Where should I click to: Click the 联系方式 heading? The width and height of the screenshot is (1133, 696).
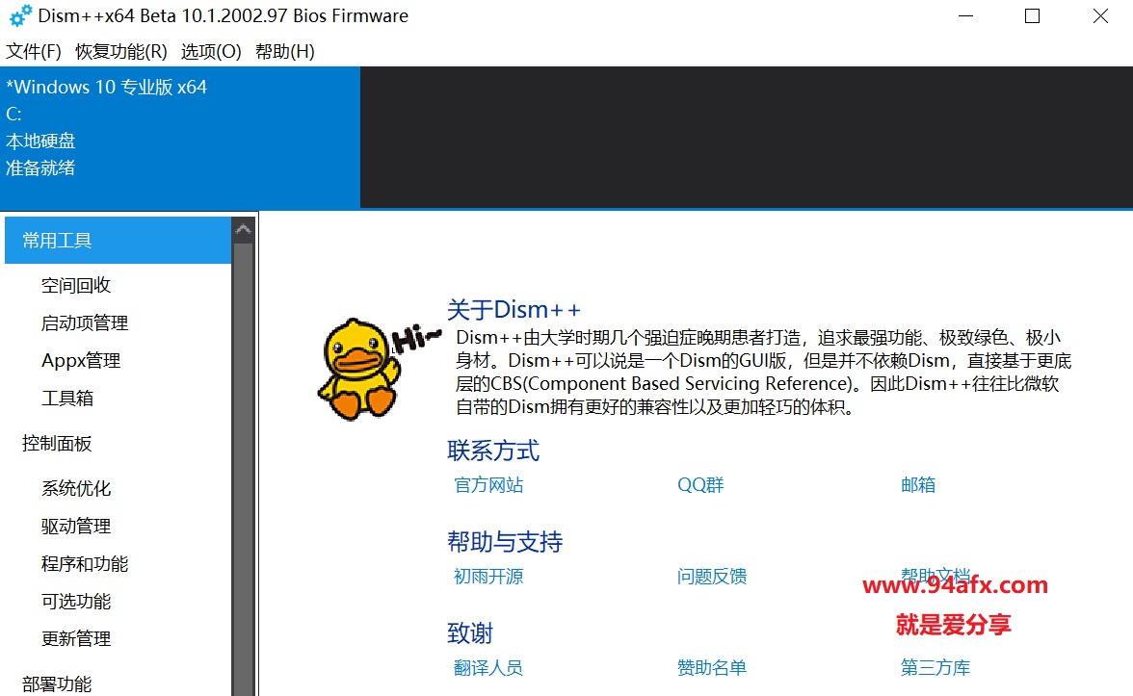(493, 451)
